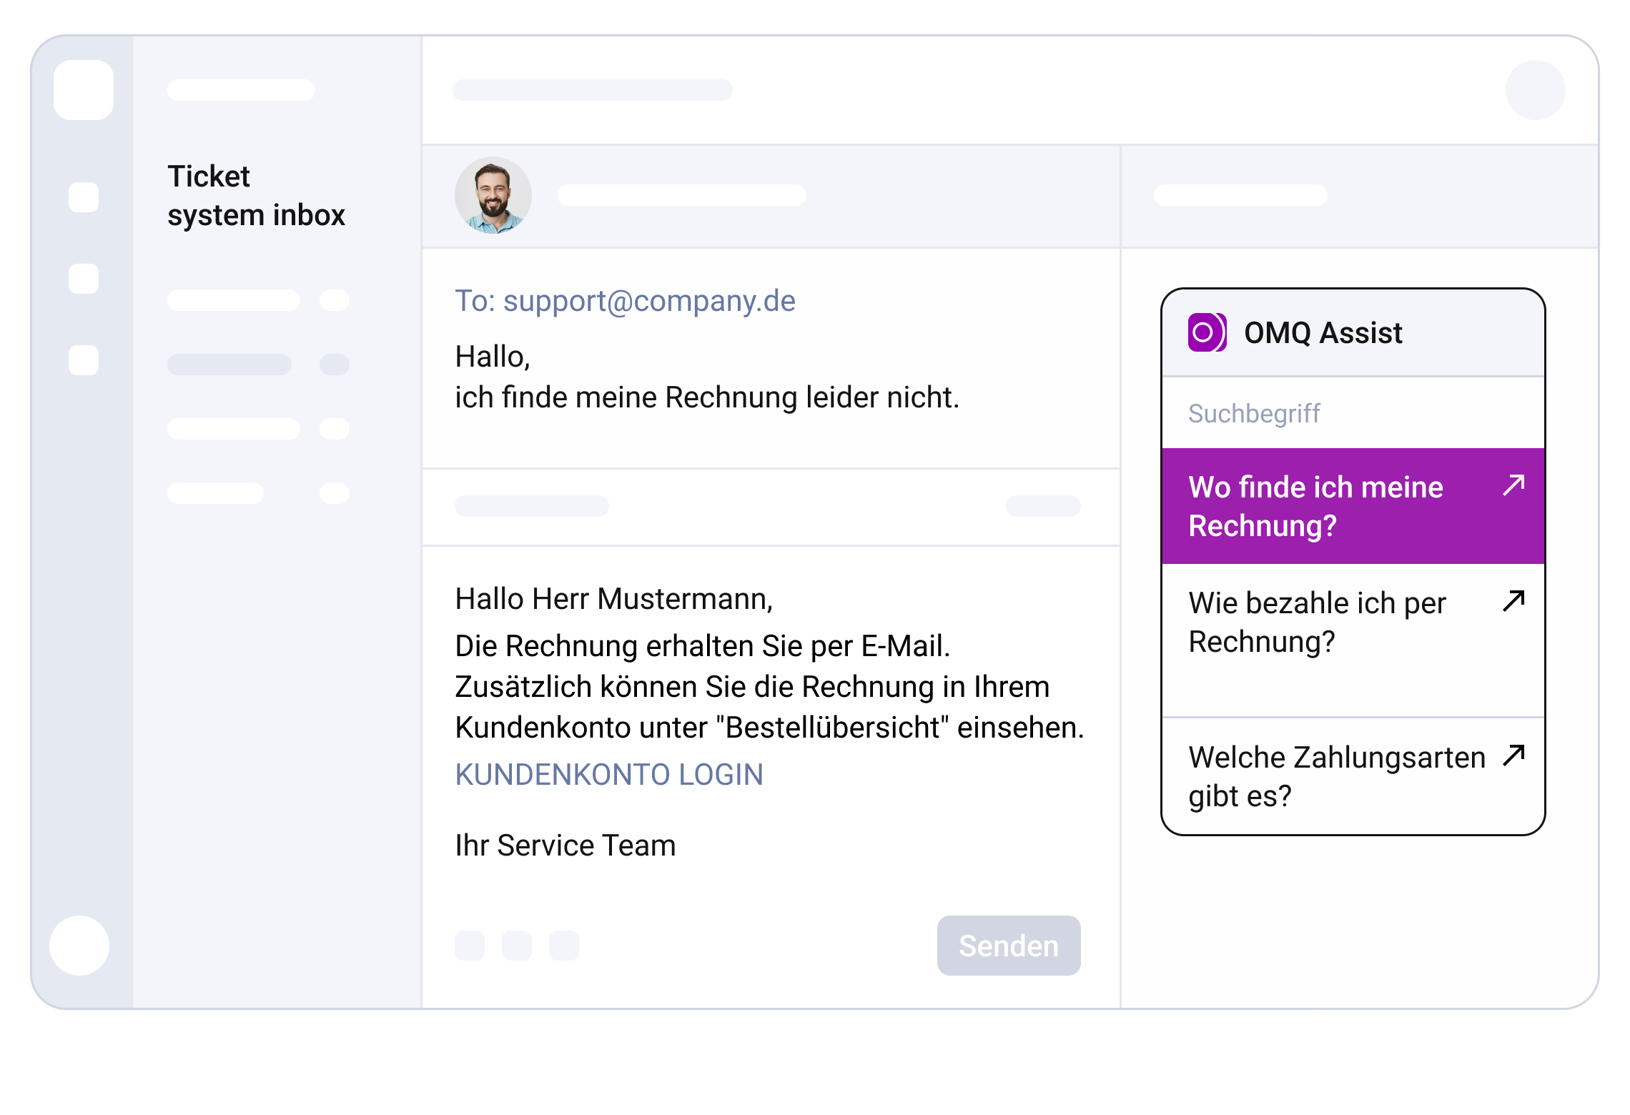The width and height of the screenshot is (1630, 1115).
Task: Click the customer avatar photo
Action: pyautogui.click(x=493, y=195)
